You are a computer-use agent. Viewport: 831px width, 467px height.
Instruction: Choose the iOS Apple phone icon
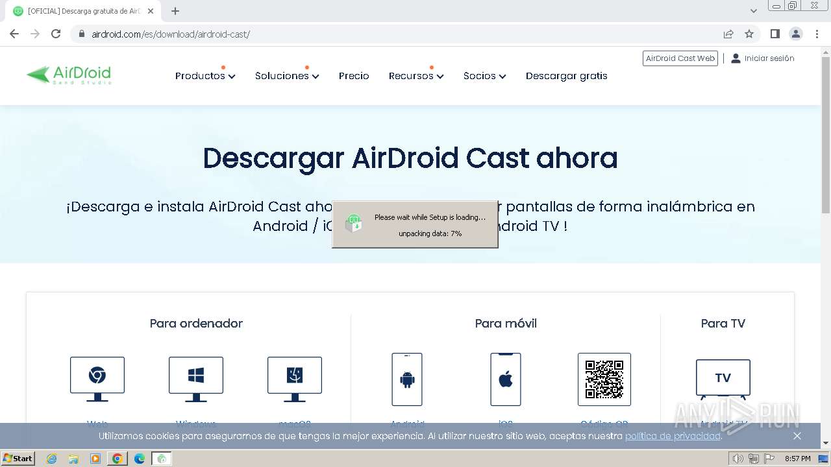(506, 379)
